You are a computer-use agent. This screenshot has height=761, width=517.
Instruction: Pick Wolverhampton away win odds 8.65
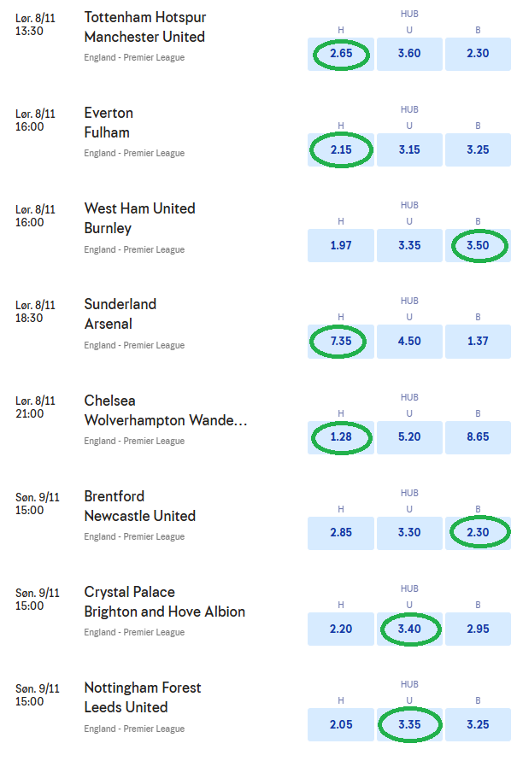point(478,438)
